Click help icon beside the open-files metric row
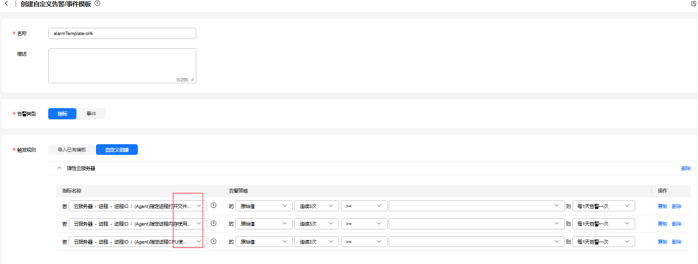The image size is (698, 264). (x=213, y=206)
